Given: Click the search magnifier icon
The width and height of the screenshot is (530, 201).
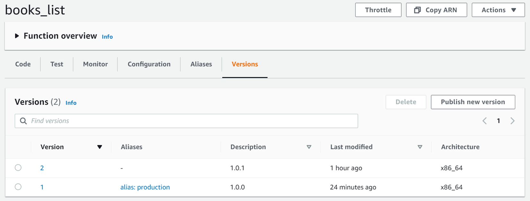Looking at the screenshot, I should point(23,121).
